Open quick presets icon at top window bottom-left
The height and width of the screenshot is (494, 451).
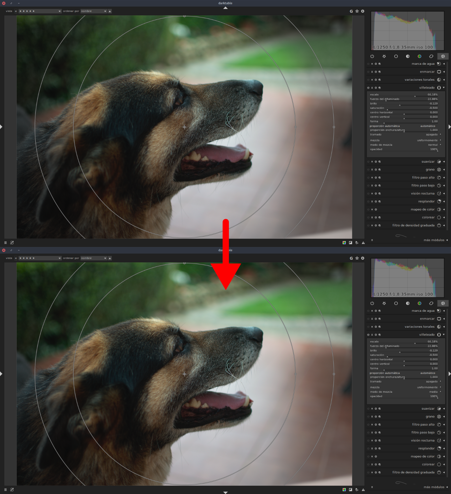pos(5,243)
